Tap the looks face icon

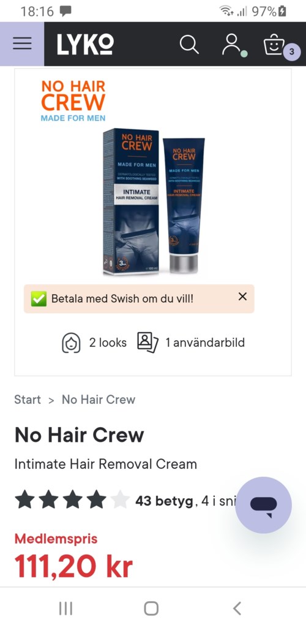pyautogui.click(x=71, y=343)
